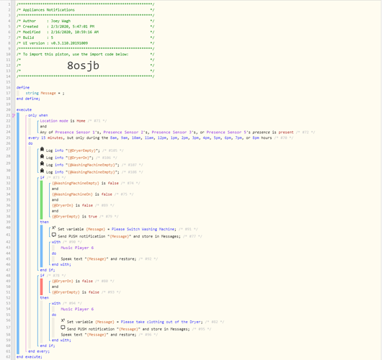Viewport: 384px width, 360px height.
Task: Click the push notification speech bubble icon on line 41
Action: click(53, 235)
